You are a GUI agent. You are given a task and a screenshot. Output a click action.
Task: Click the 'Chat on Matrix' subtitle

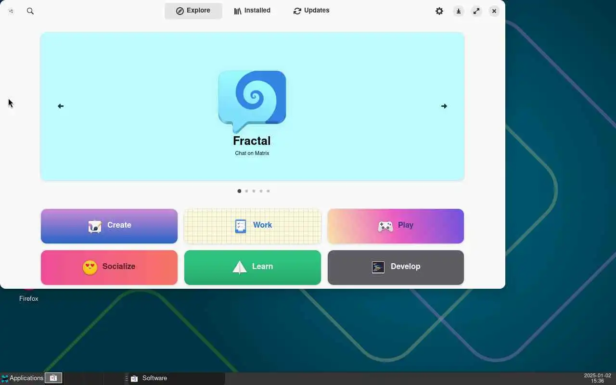[252, 153]
